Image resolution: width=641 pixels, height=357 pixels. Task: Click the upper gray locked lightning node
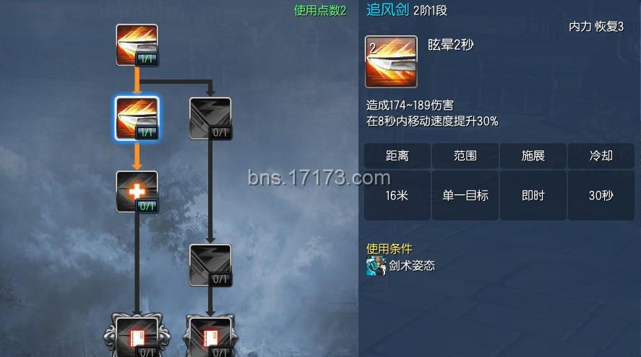(x=210, y=119)
